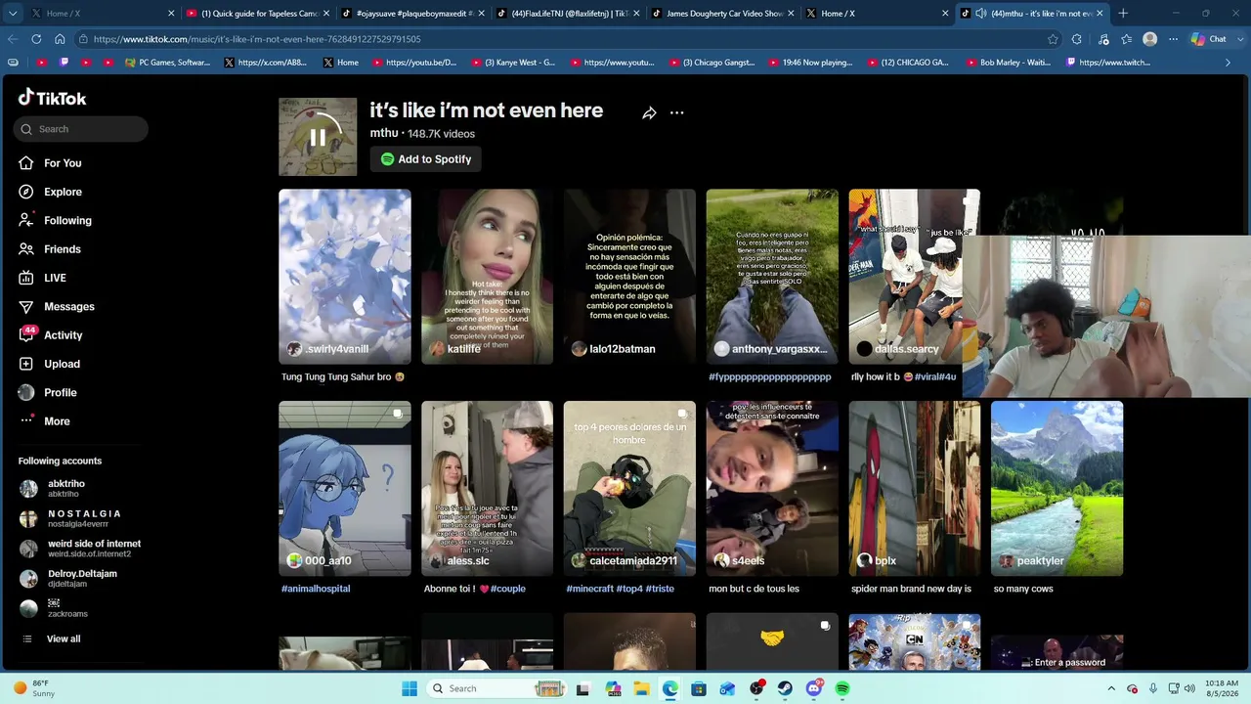Image resolution: width=1251 pixels, height=704 pixels.
Task: Click the #animalhospital hashtag link
Action: click(x=316, y=589)
